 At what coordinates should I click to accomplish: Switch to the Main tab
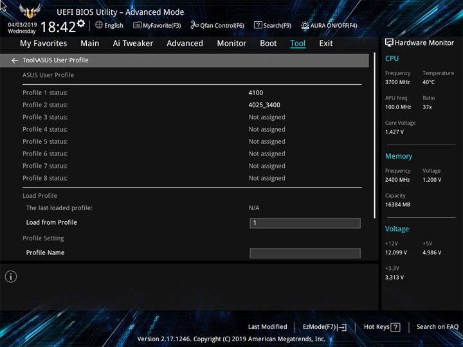pyautogui.click(x=90, y=44)
